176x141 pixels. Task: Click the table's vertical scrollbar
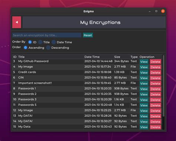[x=163, y=86]
